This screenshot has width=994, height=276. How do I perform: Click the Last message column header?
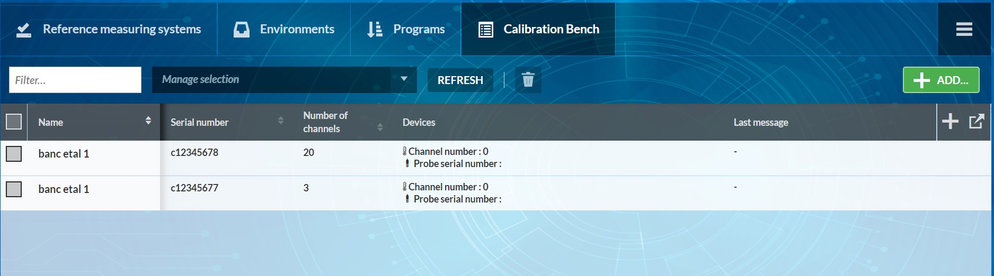click(761, 122)
